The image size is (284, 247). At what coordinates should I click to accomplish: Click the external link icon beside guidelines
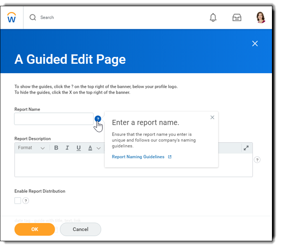click(x=170, y=157)
